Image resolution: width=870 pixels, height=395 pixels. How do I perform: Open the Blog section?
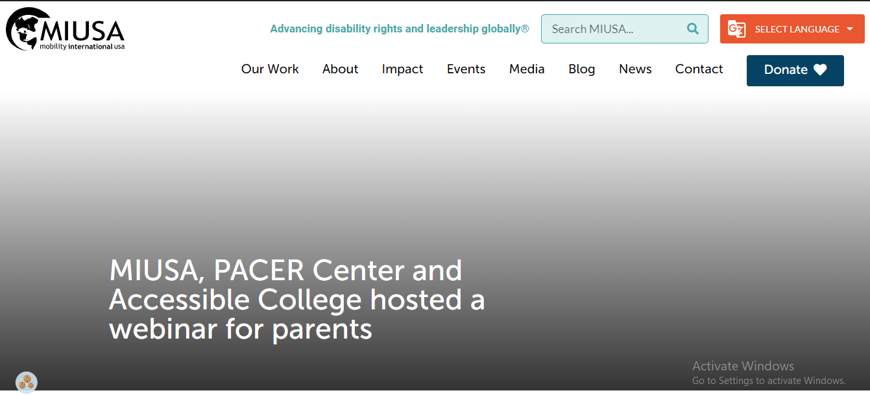(x=581, y=69)
